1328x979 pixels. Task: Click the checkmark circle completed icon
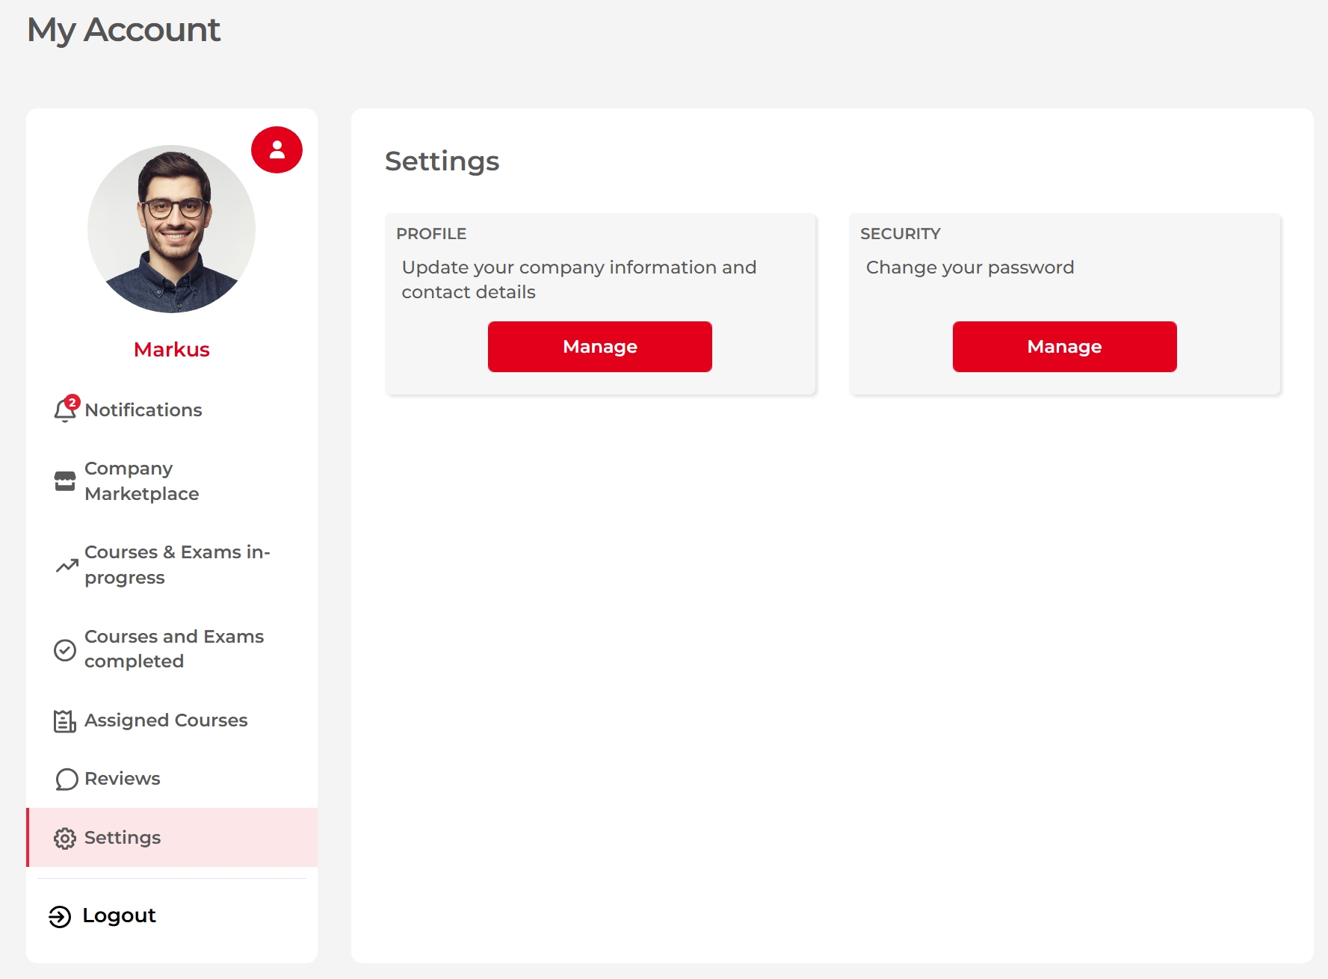65,650
